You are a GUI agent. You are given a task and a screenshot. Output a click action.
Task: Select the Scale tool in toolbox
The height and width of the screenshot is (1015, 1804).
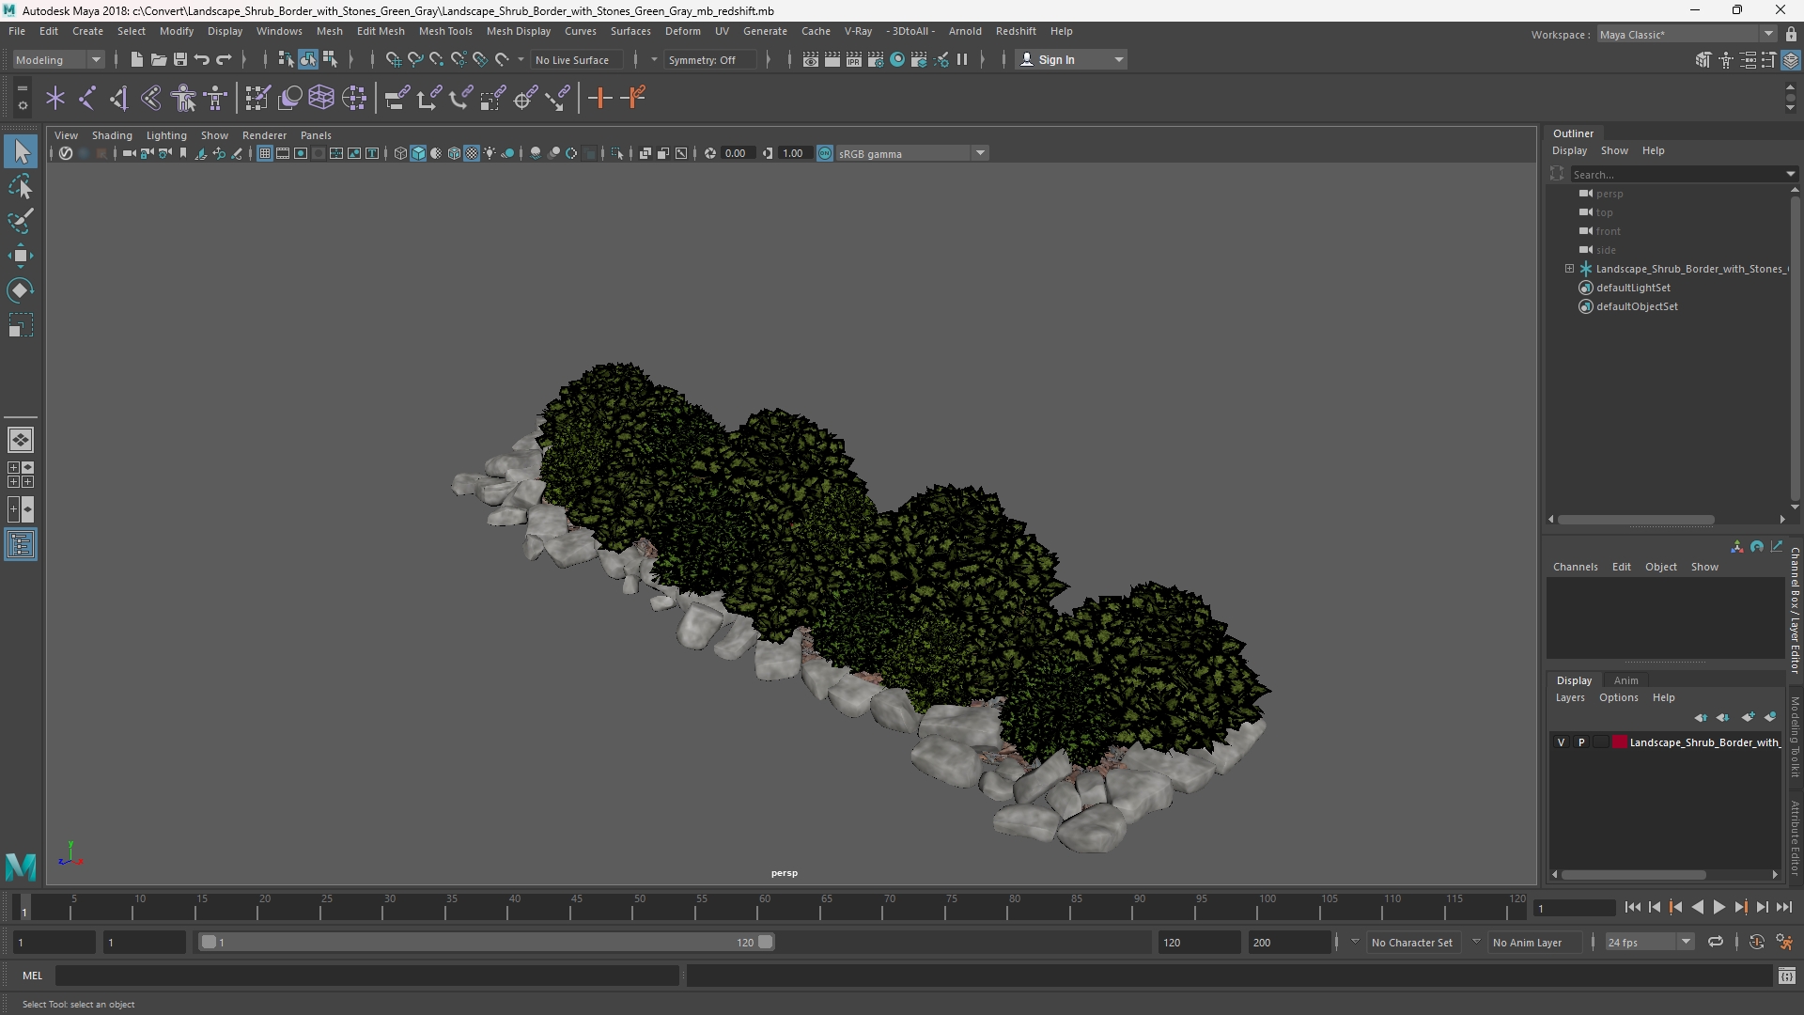tap(21, 325)
